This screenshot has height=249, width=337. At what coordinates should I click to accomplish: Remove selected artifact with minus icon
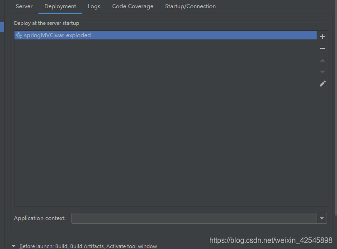322,48
